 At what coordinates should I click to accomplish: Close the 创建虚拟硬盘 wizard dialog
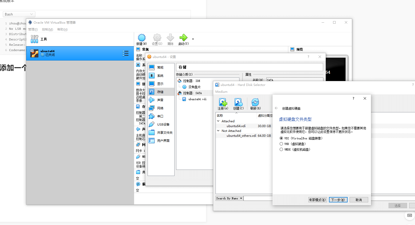pyautogui.click(x=365, y=98)
